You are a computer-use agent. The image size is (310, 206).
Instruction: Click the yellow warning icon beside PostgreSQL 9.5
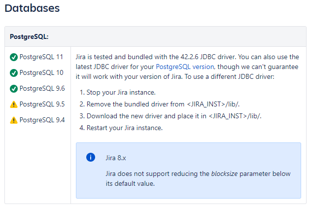(x=14, y=104)
